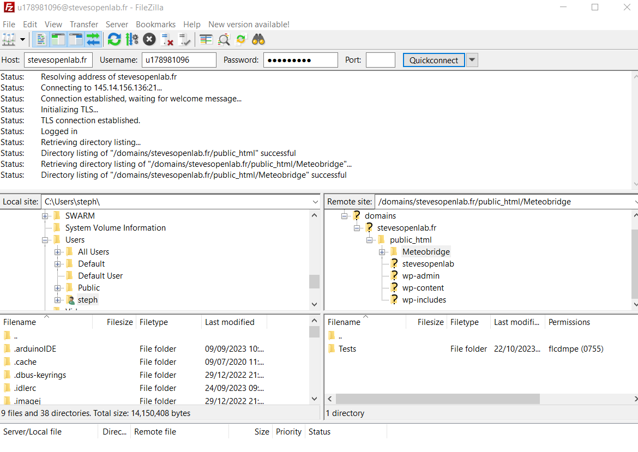Open the directory listing filters dialog
Viewport: 638px width, 452px height.
[x=206, y=39]
